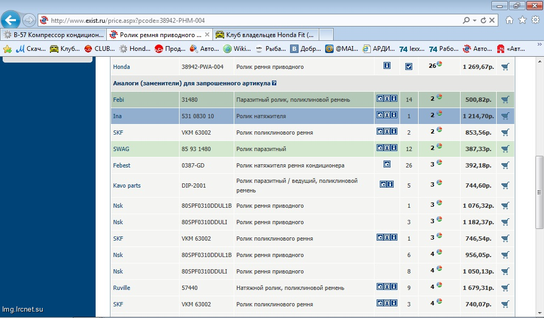Add SKF 746,54р. item to cart
544x318 pixels.
[505, 238]
